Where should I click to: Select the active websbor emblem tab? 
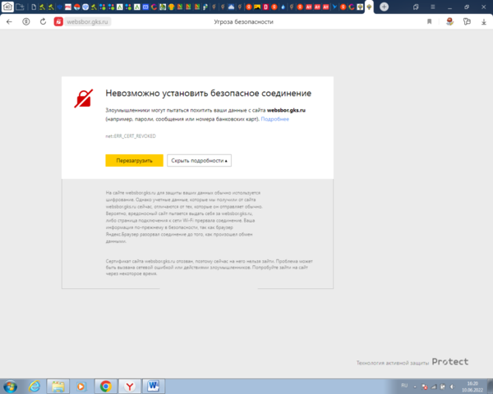tap(369, 7)
